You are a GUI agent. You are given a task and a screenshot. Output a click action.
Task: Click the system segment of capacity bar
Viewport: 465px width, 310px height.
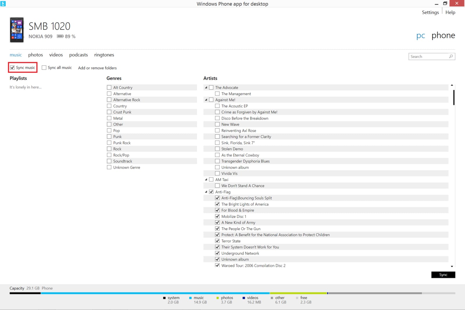coord(25,293)
